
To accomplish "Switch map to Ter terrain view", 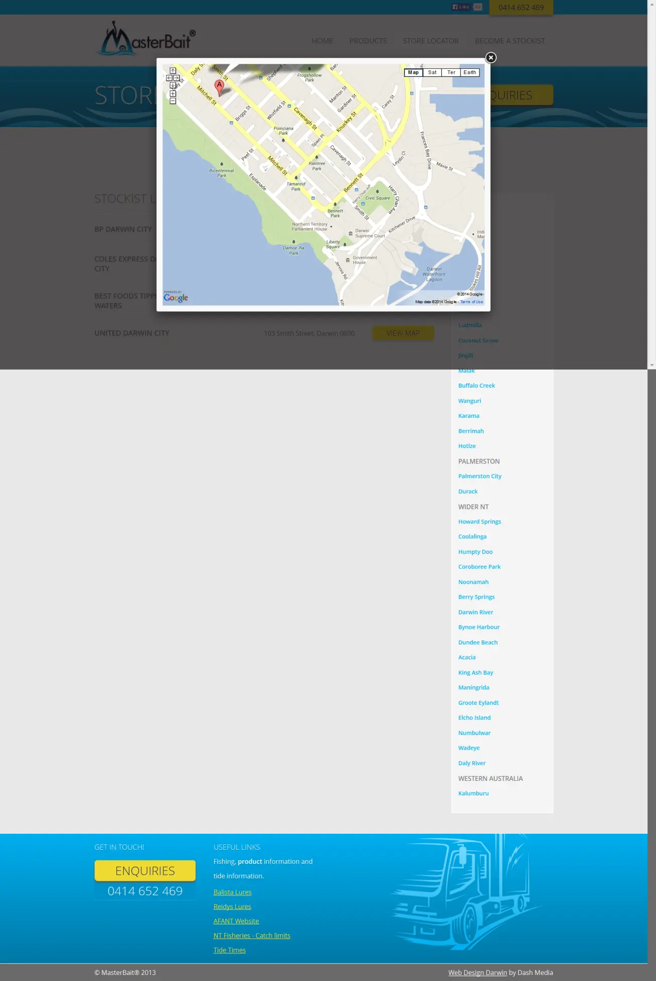I will point(451,72).
